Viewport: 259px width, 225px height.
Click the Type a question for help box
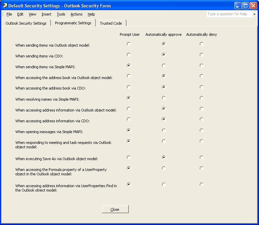[229, 14]
